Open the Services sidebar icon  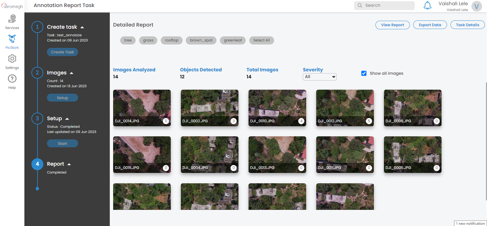click(12, 19)
